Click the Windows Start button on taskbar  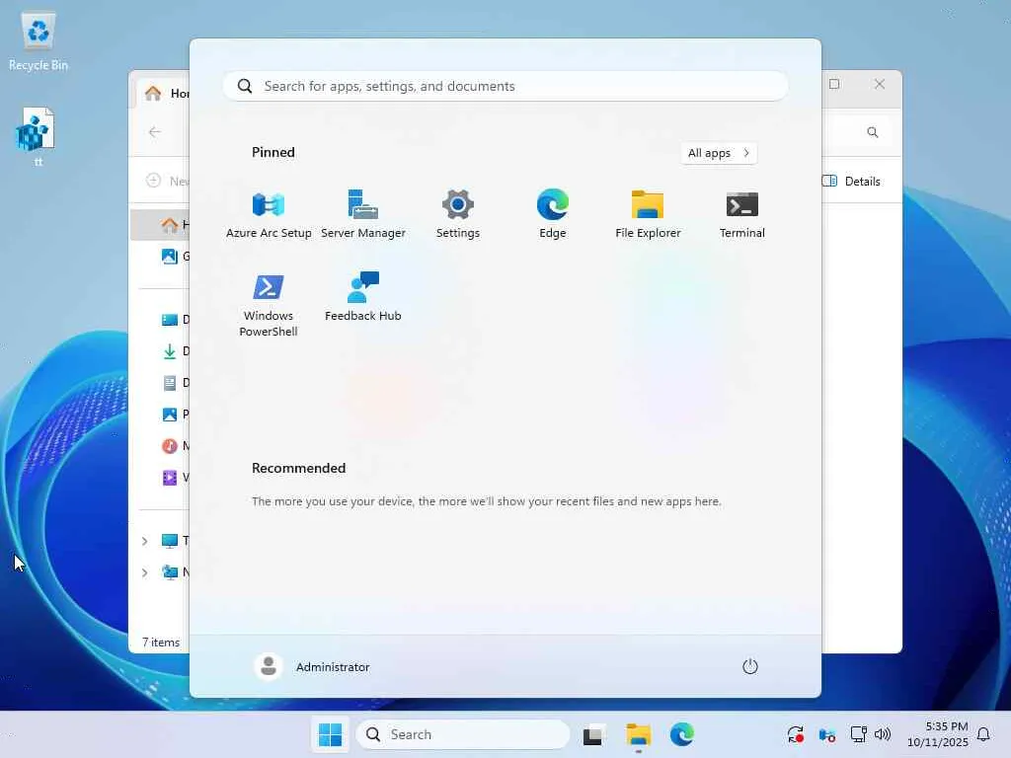click(330, 734)
